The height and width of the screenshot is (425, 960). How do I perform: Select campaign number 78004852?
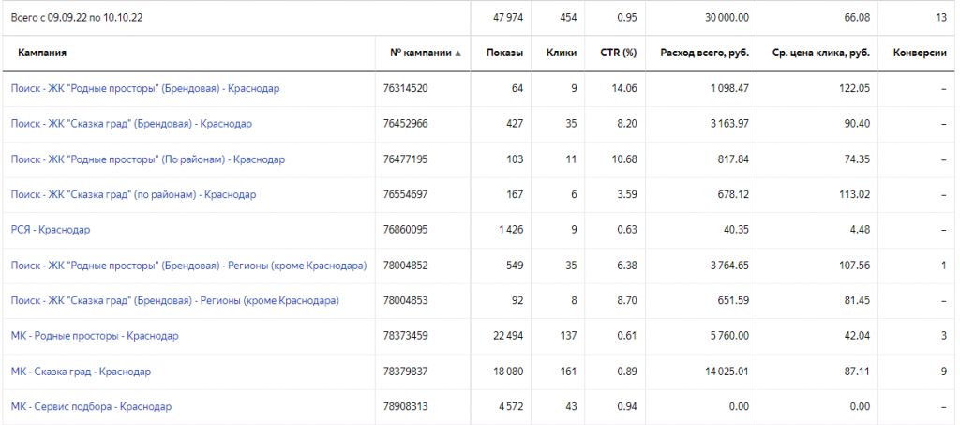406,266
